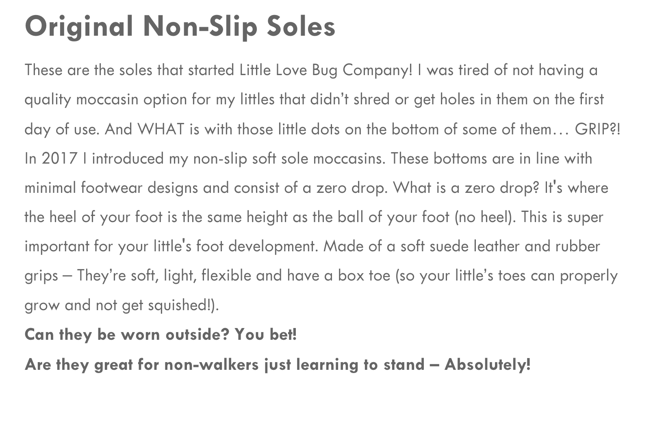
Task: Click the word 'GRIP?!' in the paragraph
Action: point(597,129)
